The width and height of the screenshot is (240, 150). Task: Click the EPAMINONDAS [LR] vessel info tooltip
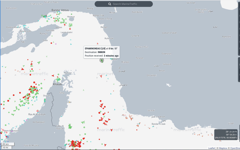(x=101, y=52)
